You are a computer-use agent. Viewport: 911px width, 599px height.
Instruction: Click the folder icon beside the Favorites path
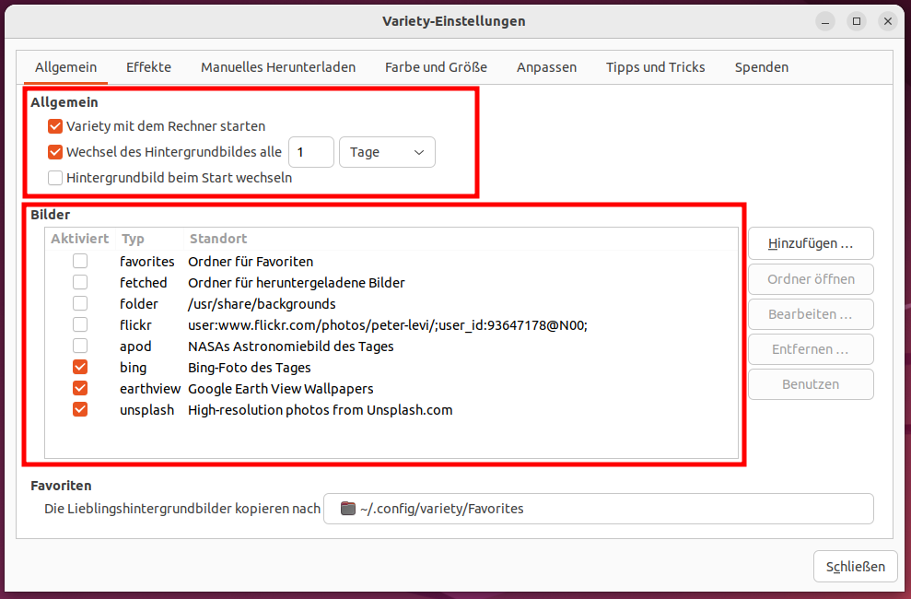click(347, 509)
